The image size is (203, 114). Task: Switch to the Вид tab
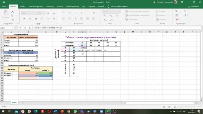coord(84,7)
